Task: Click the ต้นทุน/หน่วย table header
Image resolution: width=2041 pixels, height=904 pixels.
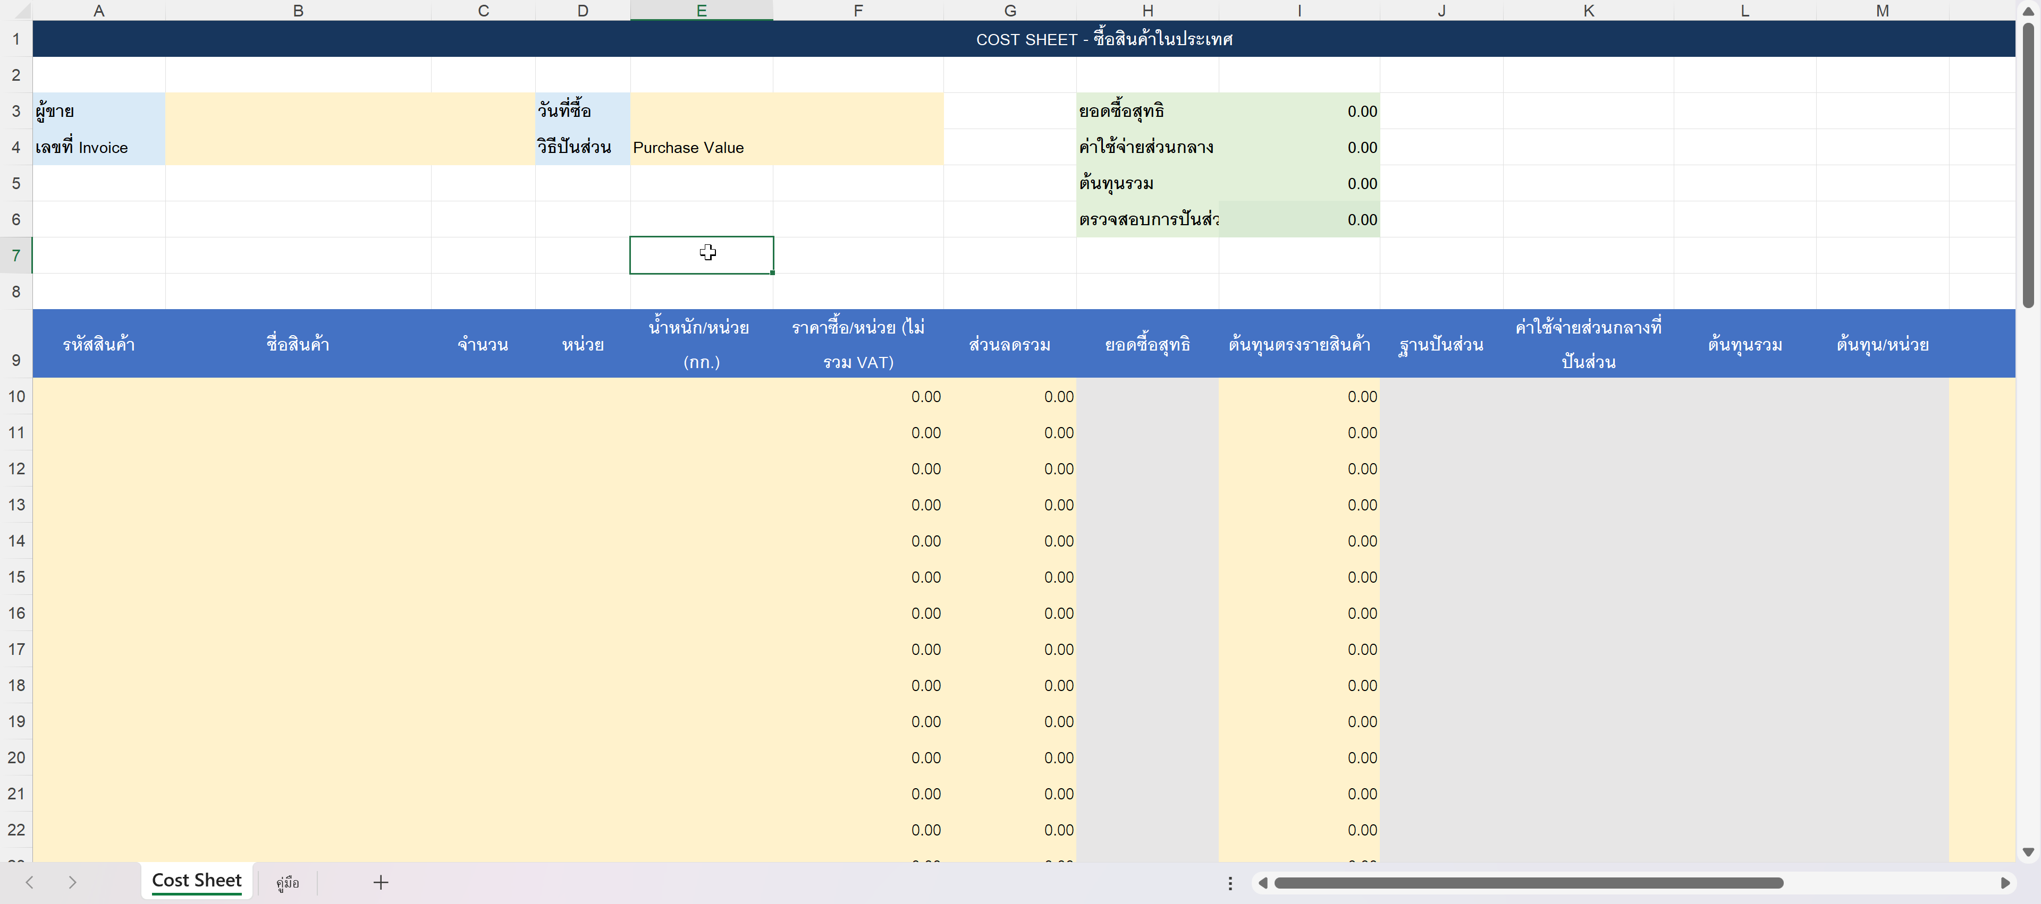Action: 1883,344
